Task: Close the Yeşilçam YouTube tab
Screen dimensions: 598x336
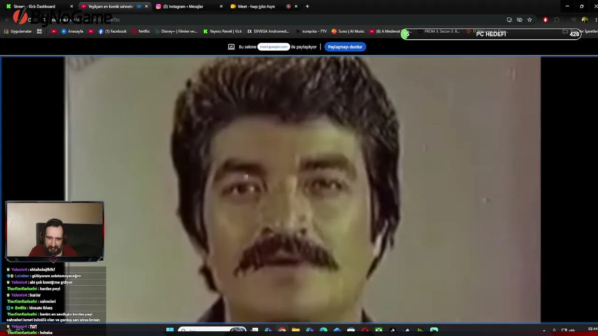Action: 146,7
